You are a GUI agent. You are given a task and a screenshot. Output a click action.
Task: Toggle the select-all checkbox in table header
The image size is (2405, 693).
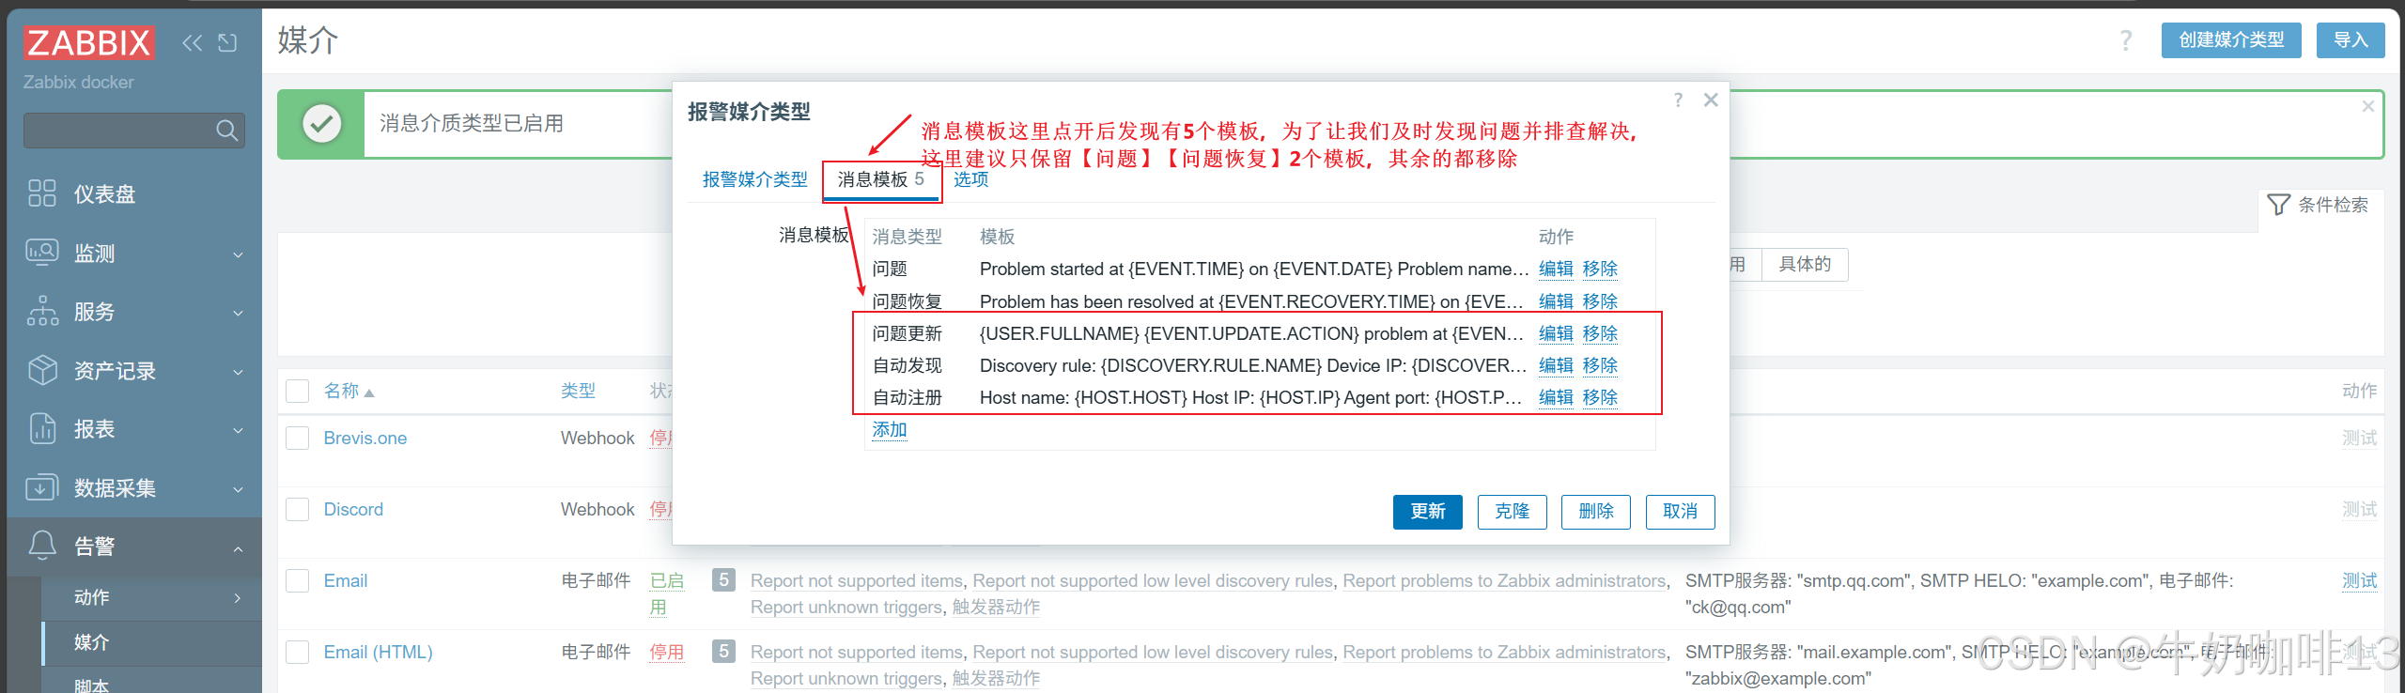coord(298,391)
